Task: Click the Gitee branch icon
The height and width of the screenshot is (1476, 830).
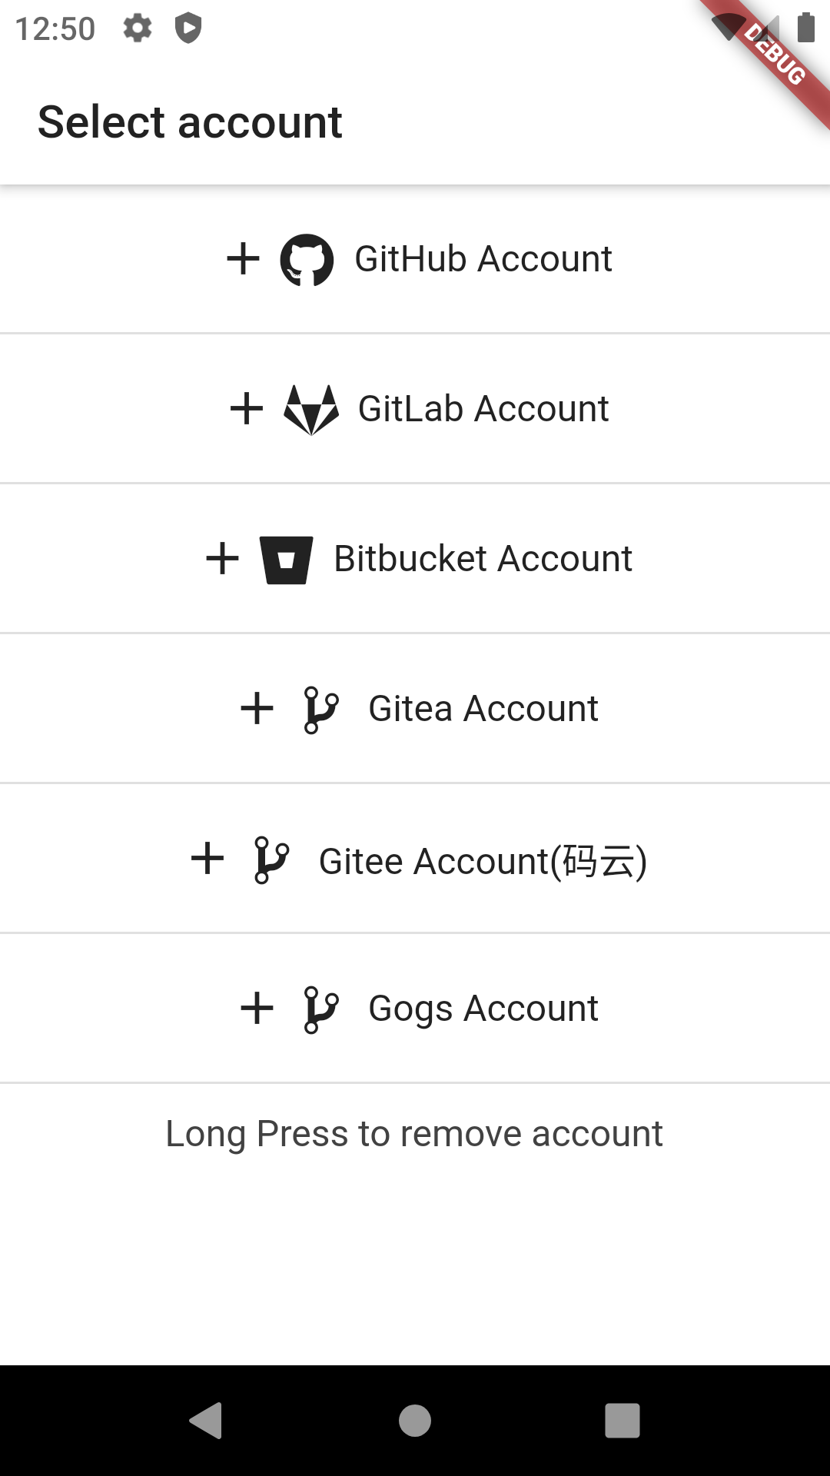Action: pos(271,859)
